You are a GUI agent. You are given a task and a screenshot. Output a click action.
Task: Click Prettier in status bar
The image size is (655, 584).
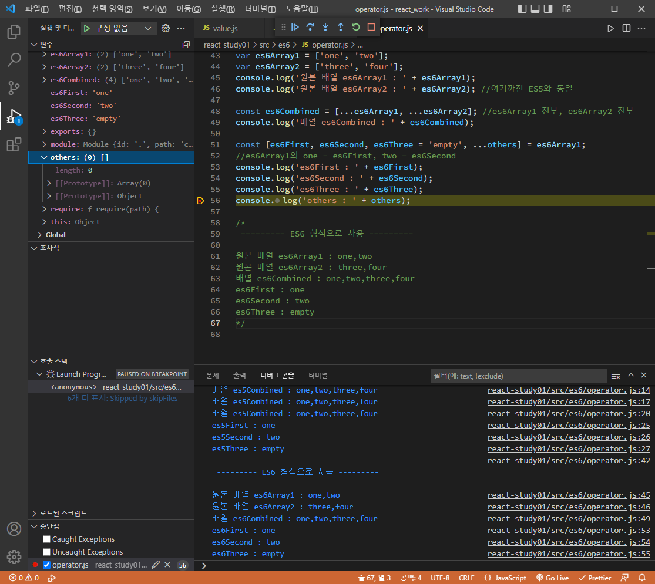coord(594,578)
